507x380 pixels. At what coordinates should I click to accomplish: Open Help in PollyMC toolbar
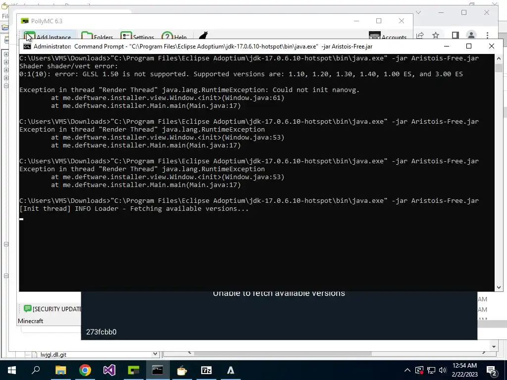coord(174,36)
